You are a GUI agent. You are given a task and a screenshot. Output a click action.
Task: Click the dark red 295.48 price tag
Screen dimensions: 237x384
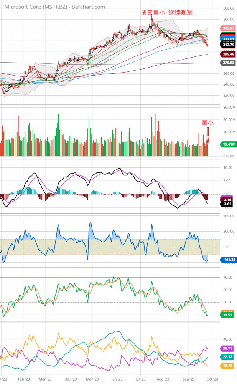229,55
